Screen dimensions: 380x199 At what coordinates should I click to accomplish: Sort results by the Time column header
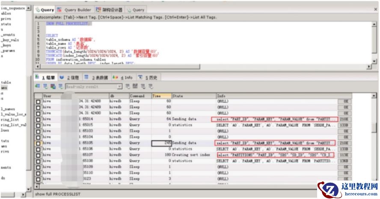coord(162,96)
